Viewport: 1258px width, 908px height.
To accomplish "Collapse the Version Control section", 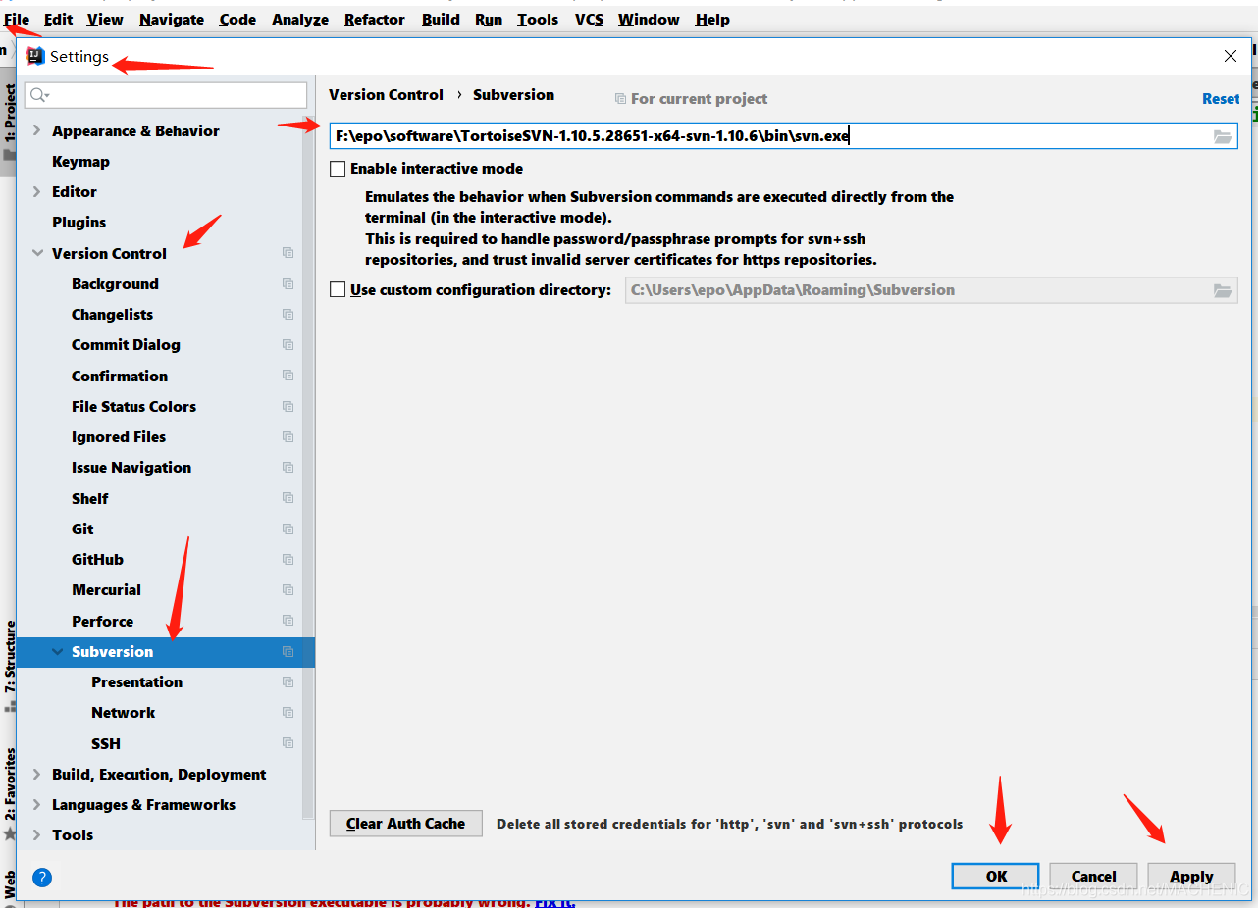I will (x=37, y=254).
